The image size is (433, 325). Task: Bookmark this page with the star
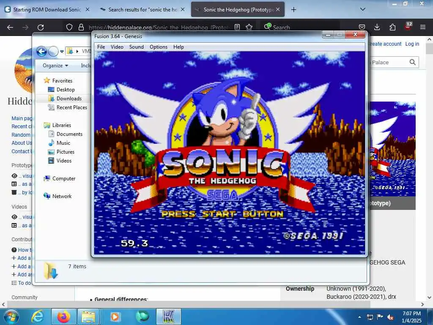click(x=249, y=27)
